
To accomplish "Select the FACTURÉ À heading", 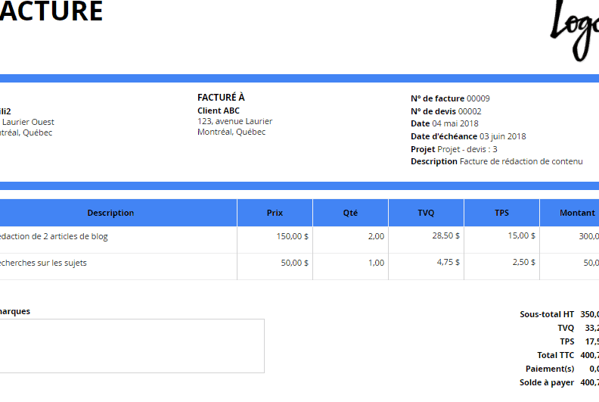I will pyautogui.click(x=221, y=98).
